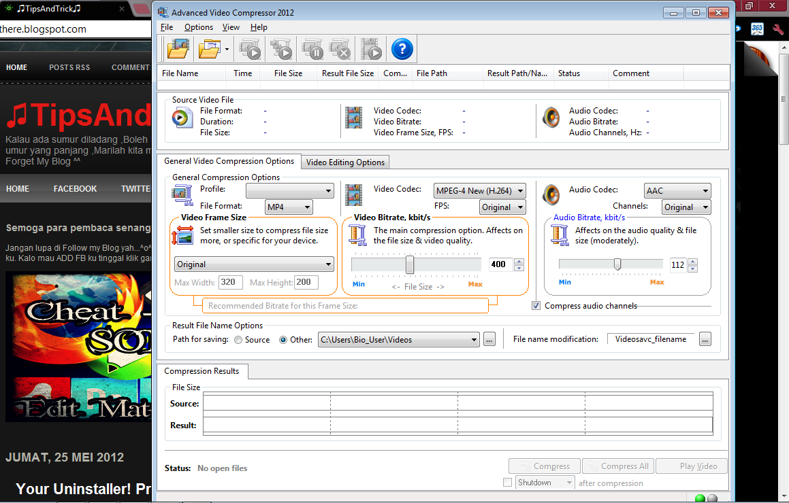Image resolution: width=789 pixels, height=503 pixels.
Task: Click the film strip icon beside Video Codec info
Action: coord(354,118)
